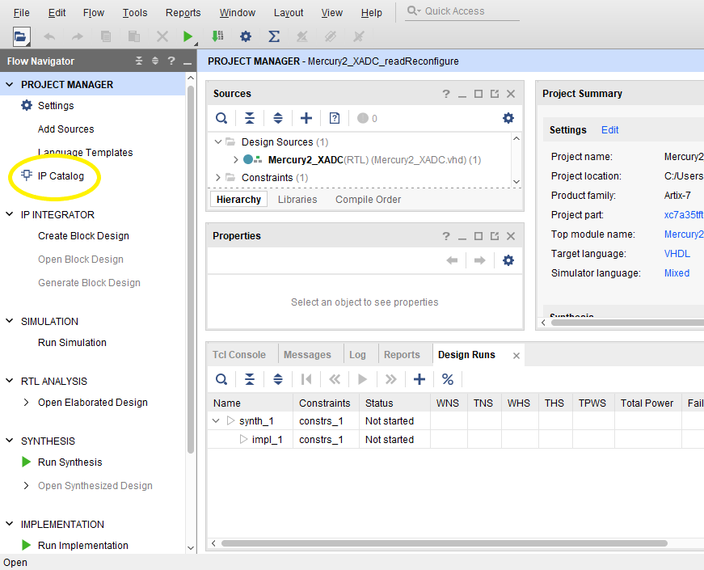Image resolution: width=704 pixels, height=570 pixels.
Task: Click the Open Project toolbar icon
Action: (x=21, y=36)
